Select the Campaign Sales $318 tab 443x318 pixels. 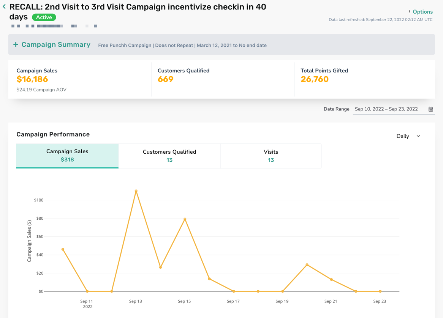pyautogui.click(x=67, y=156)
